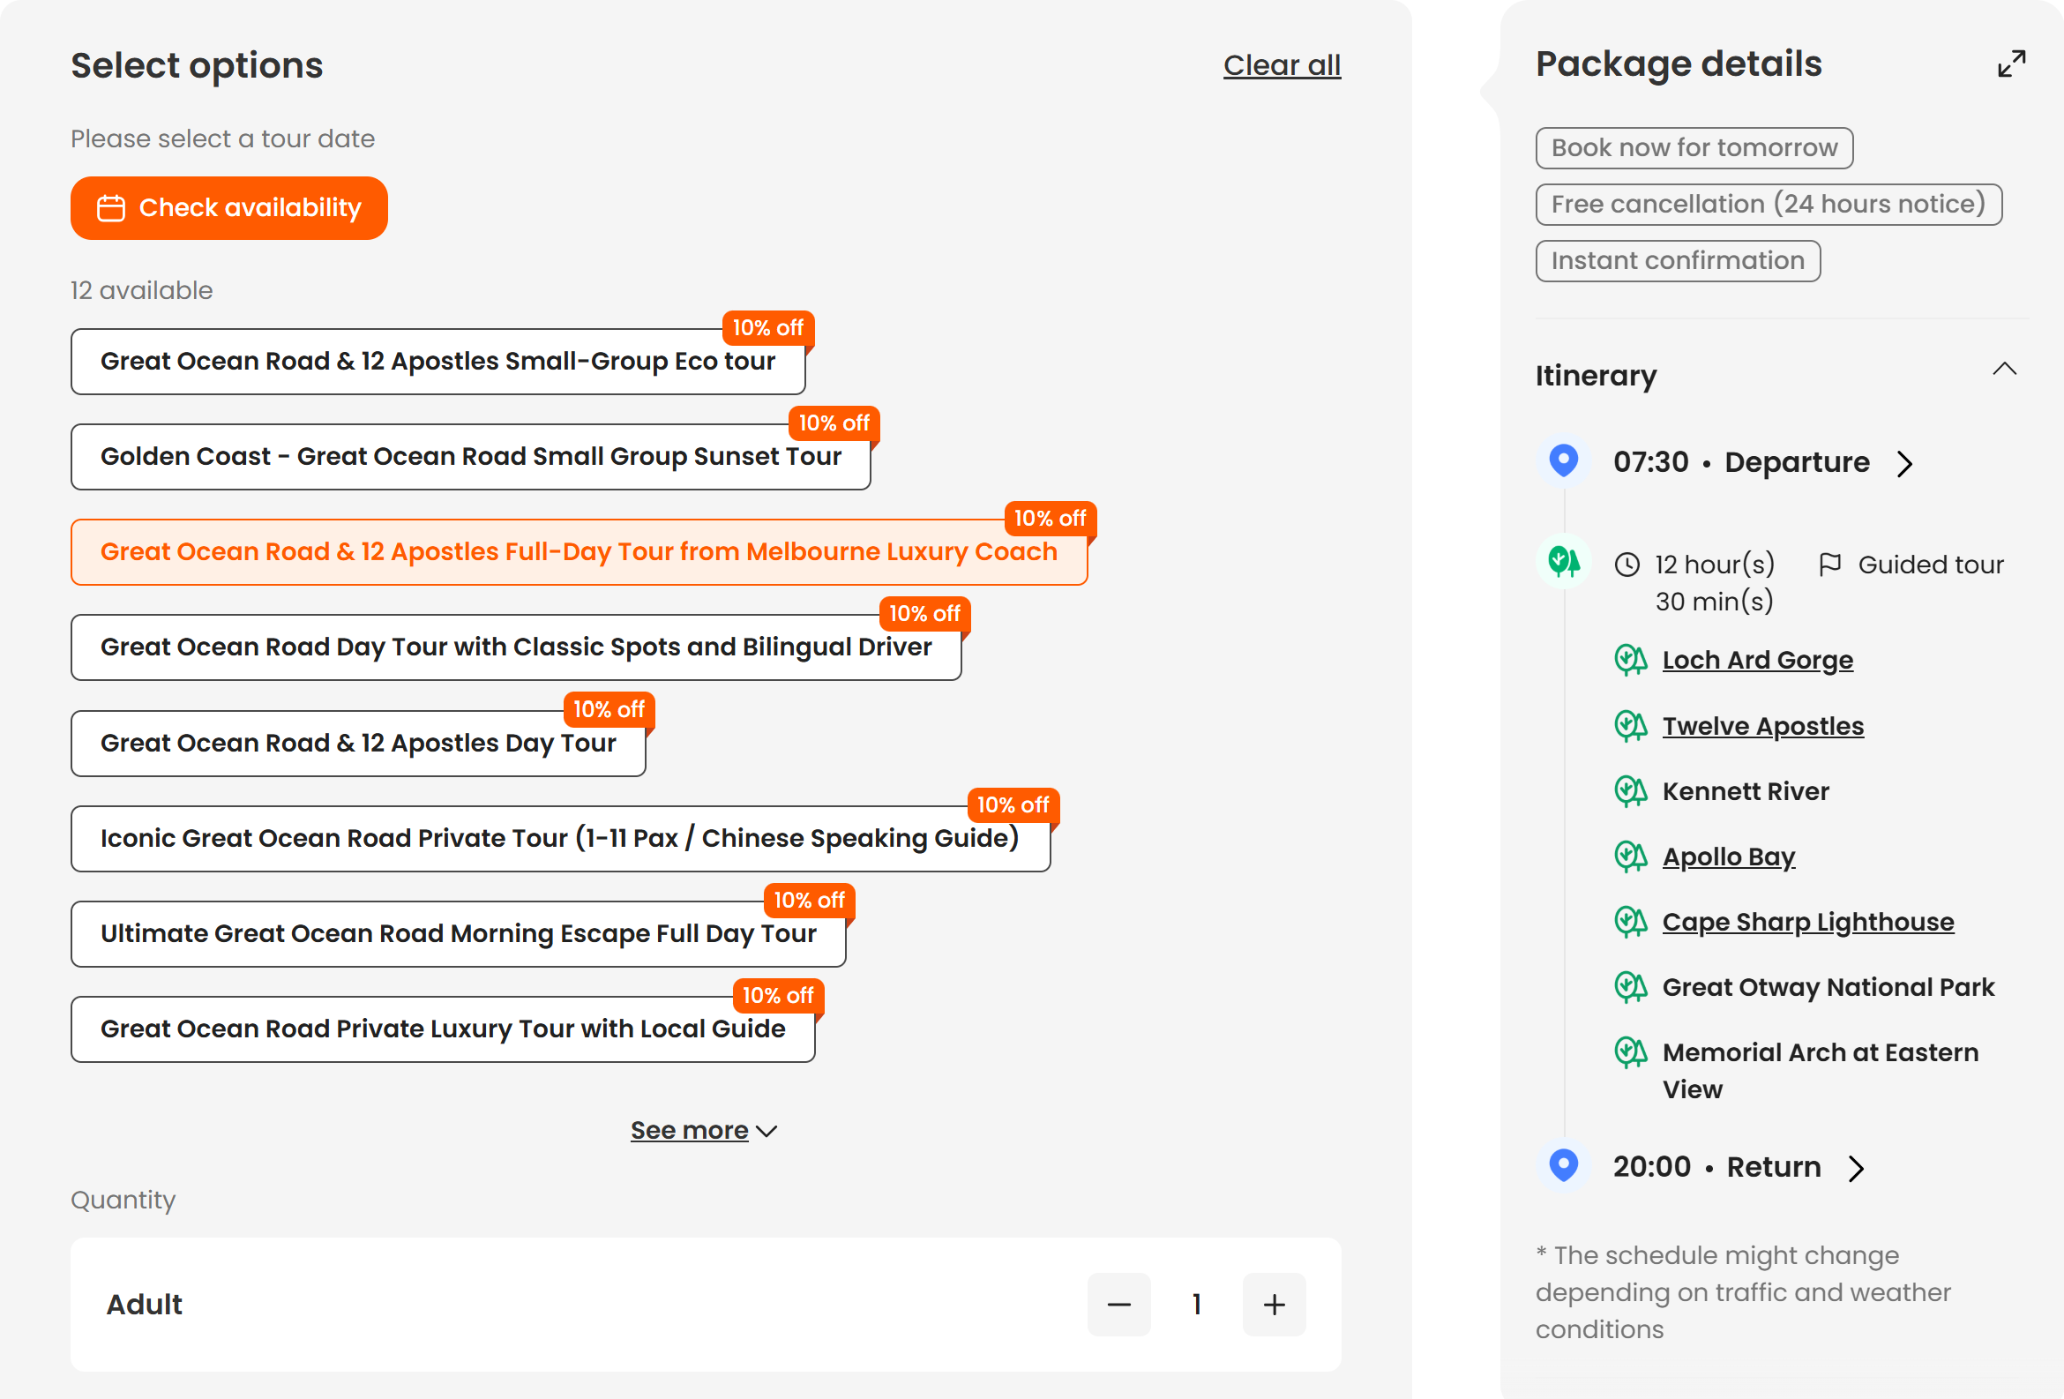Click the green sightseeing stop marker icon

(1563, 561)
